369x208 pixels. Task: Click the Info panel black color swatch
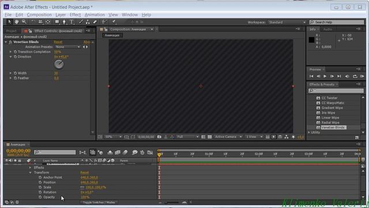pos(311,40)
